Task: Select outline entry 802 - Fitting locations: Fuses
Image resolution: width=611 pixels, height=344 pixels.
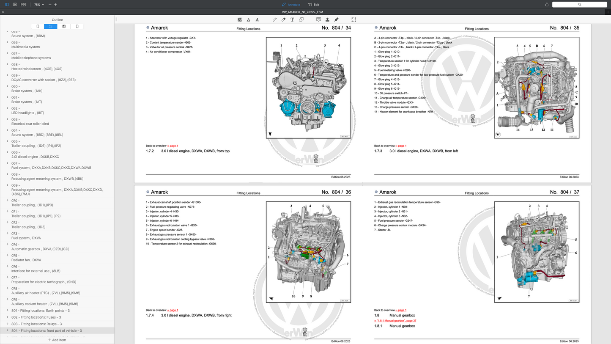Action: coord(36,317)
